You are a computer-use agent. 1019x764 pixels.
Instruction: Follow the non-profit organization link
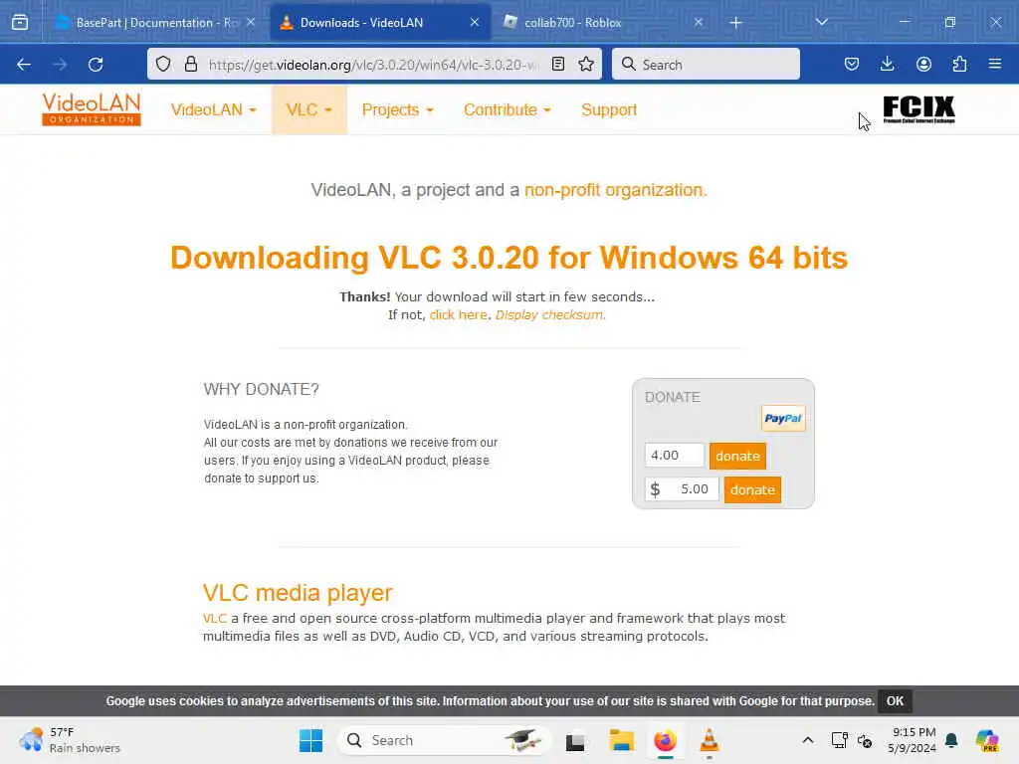click(x=615, y=190)
